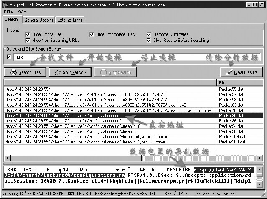
Task: Select the URL row for Packet86.dat
Action: 110,121
